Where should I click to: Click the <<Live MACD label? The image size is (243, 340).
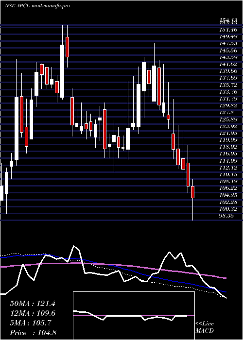coord(205,327)
